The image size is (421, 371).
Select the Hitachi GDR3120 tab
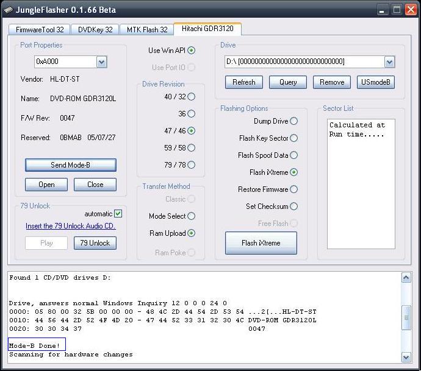coord(207,29)
